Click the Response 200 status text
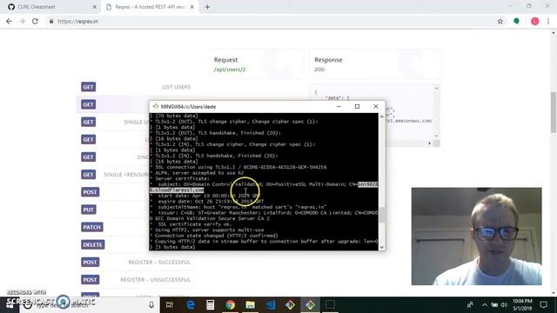The width and height of the screenshot is (557, 313). (319, 70)
